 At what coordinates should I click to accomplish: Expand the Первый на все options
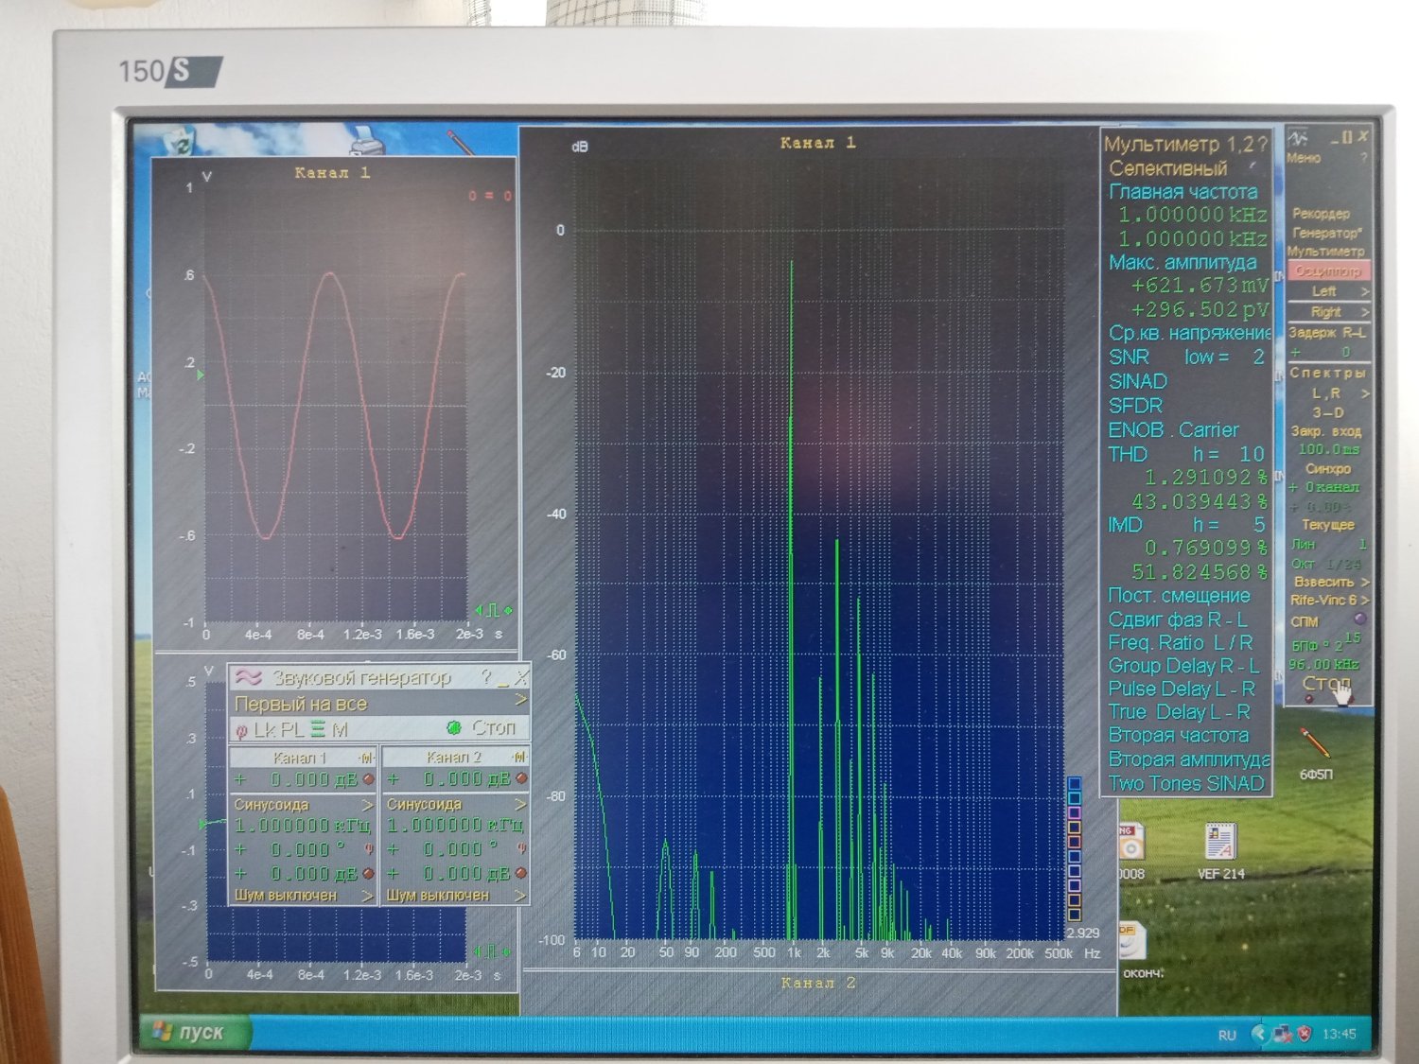point(520,702)
